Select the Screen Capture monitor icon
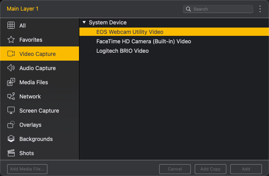Viewport: 269px width, 176px height. click(x=11, y=111)
